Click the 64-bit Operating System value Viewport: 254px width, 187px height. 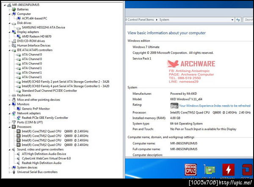tap(186, 124)
